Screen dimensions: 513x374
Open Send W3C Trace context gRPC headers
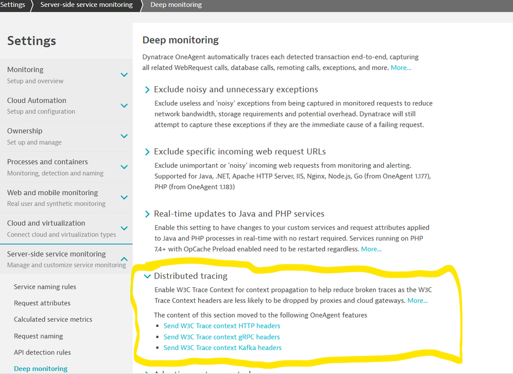221,337
